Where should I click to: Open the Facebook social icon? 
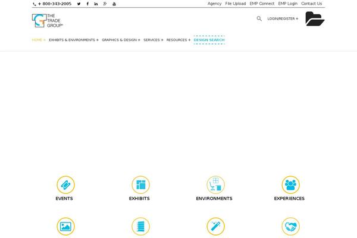tap(87, 4)
